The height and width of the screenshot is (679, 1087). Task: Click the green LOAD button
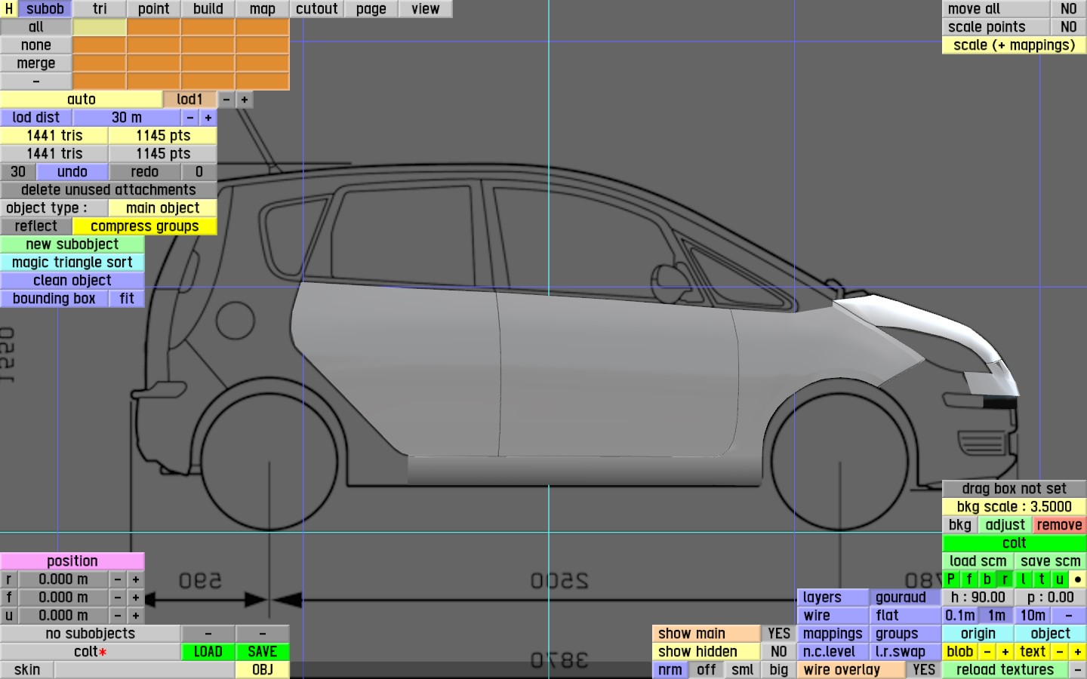[x=208, y=652]
